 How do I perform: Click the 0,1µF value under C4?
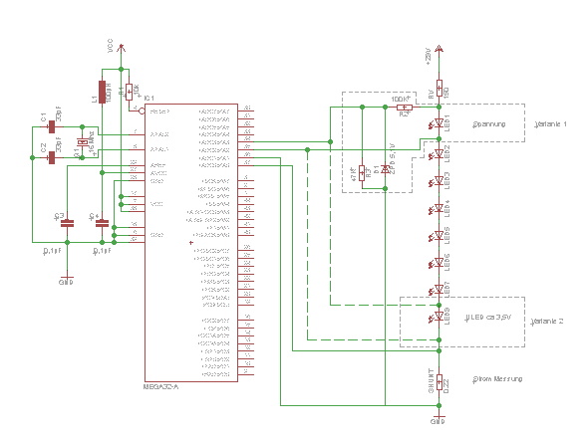click(102, 251)
